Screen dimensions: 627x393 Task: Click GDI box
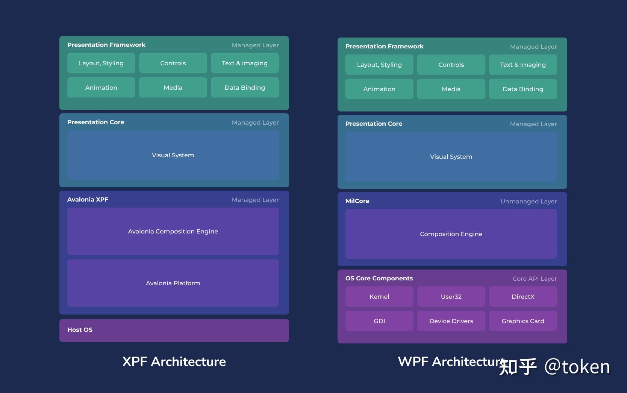point(379,321)
